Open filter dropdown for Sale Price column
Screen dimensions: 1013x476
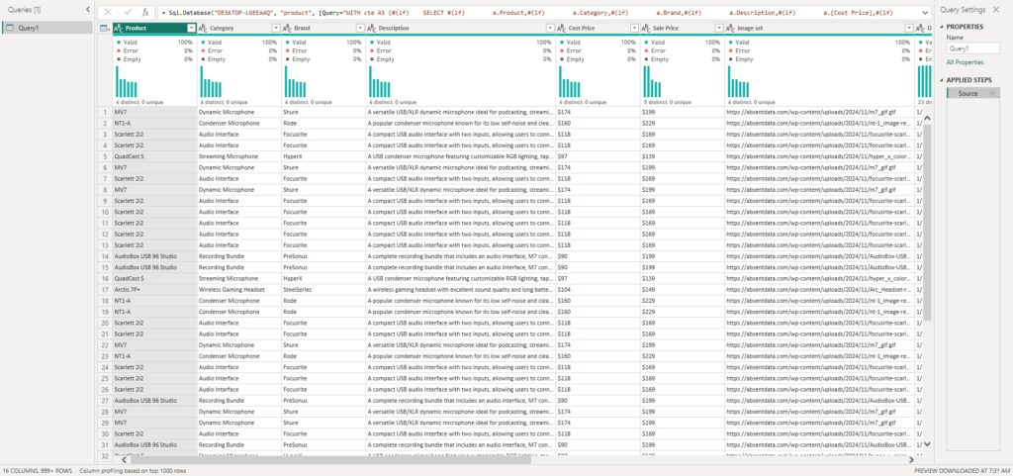(x=720, y=29)
